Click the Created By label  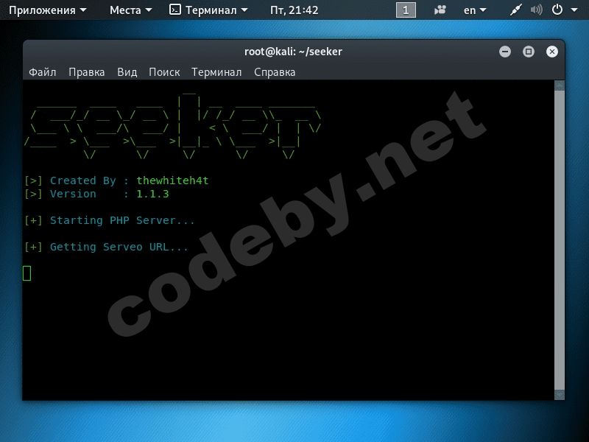pos(83,180)
